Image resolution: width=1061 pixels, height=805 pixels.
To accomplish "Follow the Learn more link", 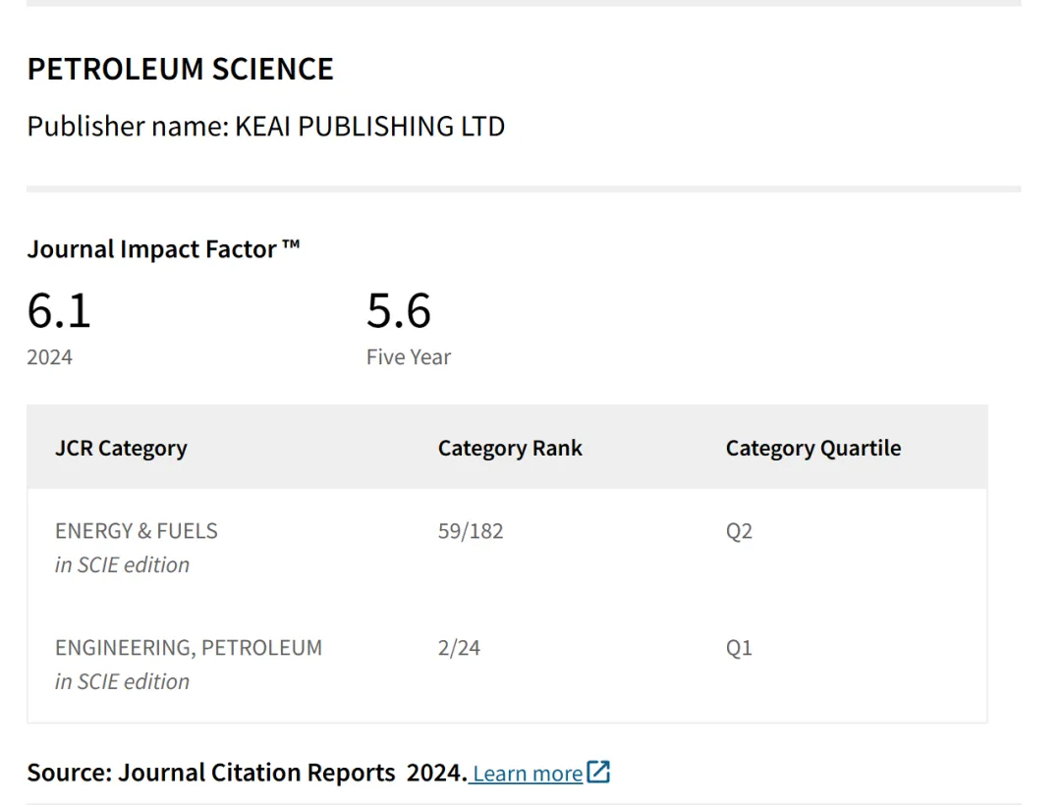I will [x=528, y=774].
